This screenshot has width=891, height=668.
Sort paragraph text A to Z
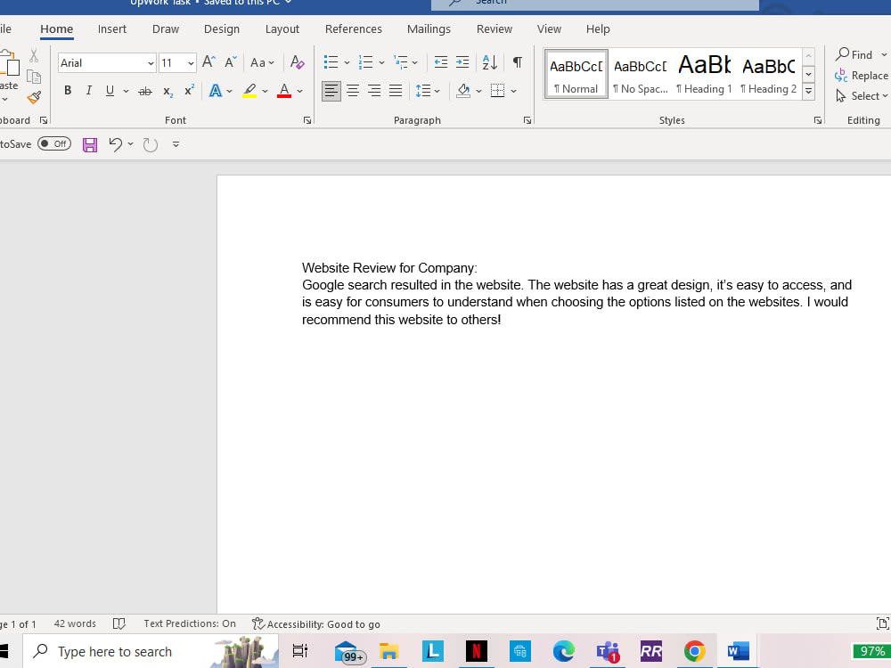[x=489, y=62]
